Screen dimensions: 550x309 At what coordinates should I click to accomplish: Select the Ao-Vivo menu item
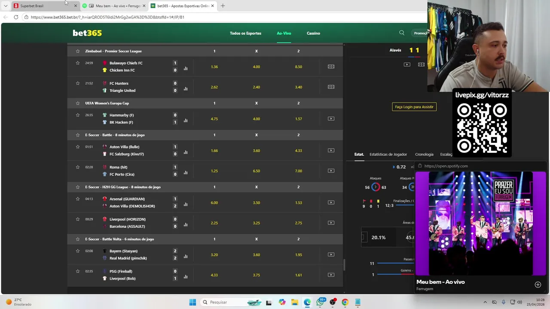tap(284, 33)
